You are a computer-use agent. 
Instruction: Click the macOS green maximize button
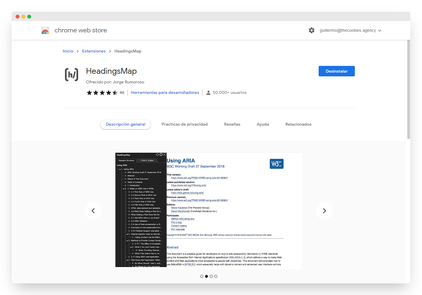29,17
